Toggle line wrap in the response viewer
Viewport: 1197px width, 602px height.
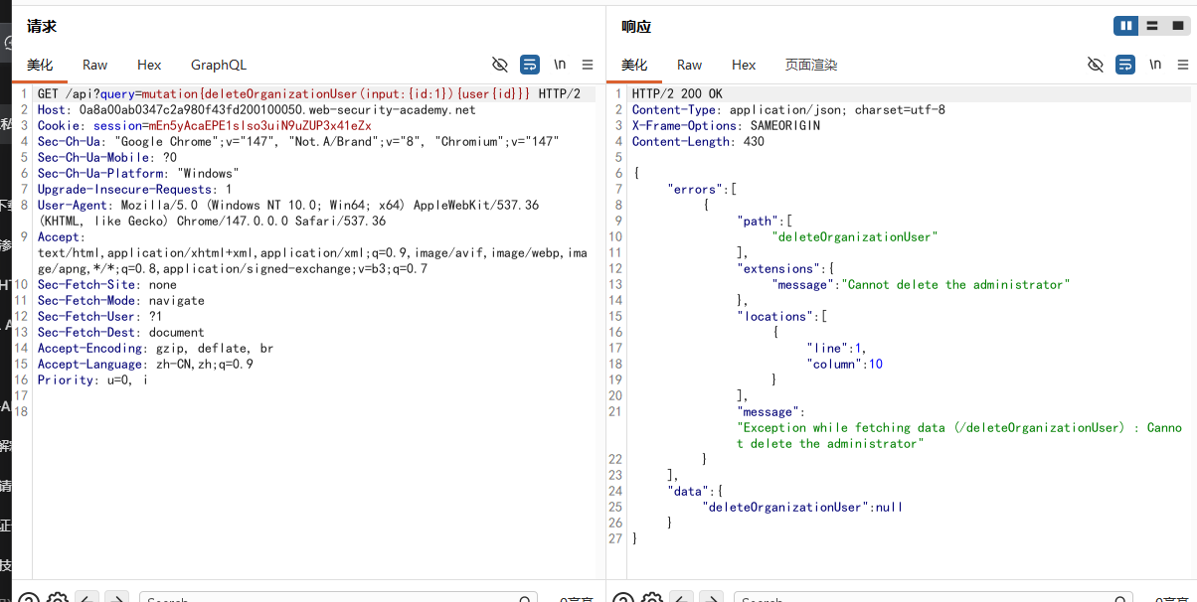click(1125, 65)
